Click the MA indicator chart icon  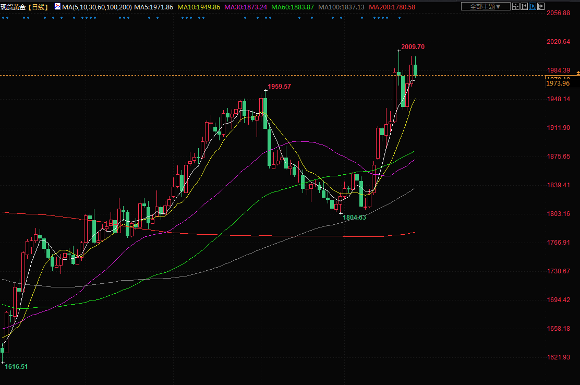[x=57, y=7]
